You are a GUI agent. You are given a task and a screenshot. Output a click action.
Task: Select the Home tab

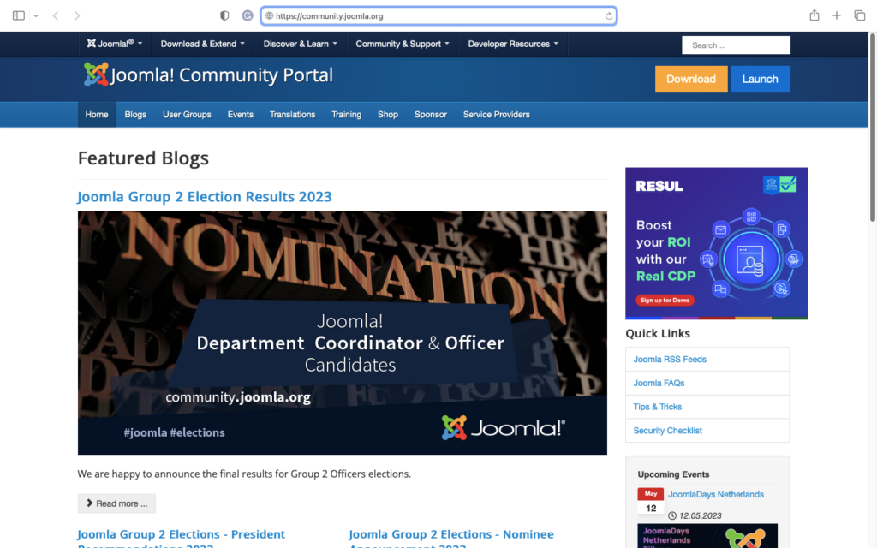(x=97, y=115)
